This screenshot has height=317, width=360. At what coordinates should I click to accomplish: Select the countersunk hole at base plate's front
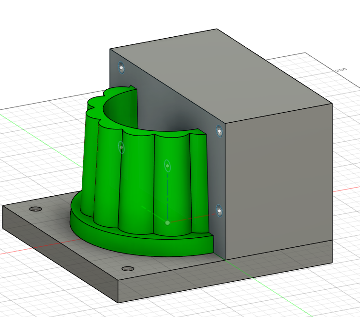[x=127, y=269]
